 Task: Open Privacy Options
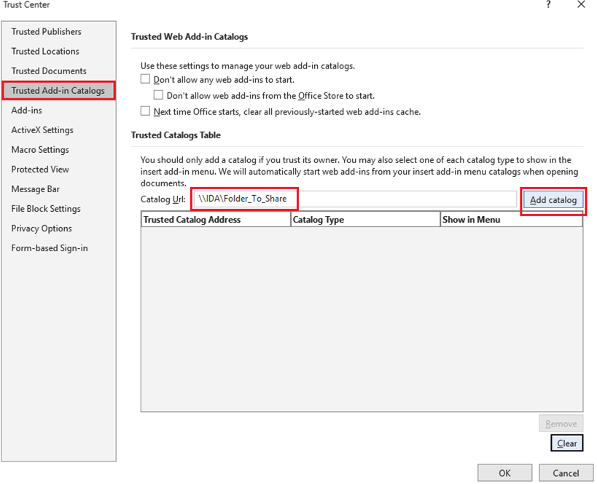click(41, 228)
